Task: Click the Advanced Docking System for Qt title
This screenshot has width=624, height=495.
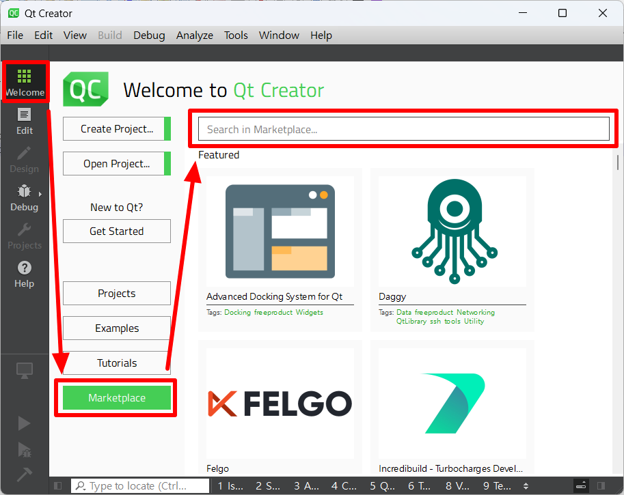Action: click(x=274, y=296)
